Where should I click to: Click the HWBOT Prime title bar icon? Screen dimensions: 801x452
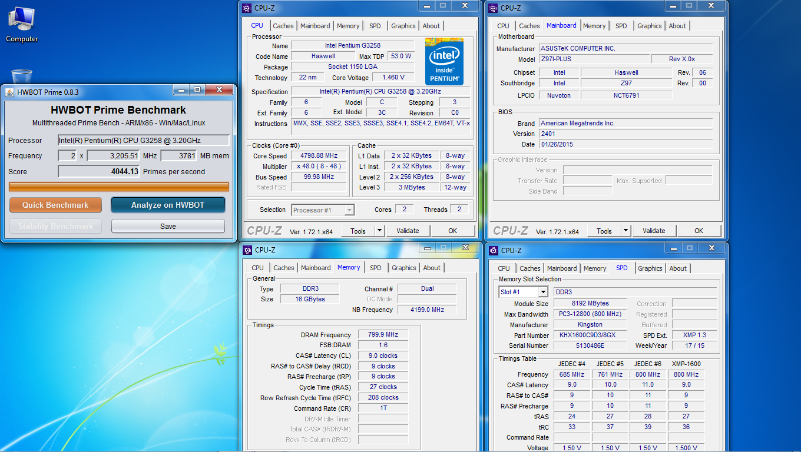tap(9, 92)
